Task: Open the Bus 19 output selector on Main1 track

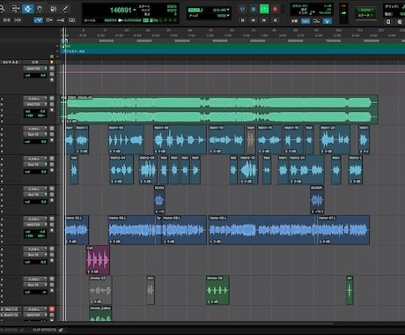Action: point(35,134)
